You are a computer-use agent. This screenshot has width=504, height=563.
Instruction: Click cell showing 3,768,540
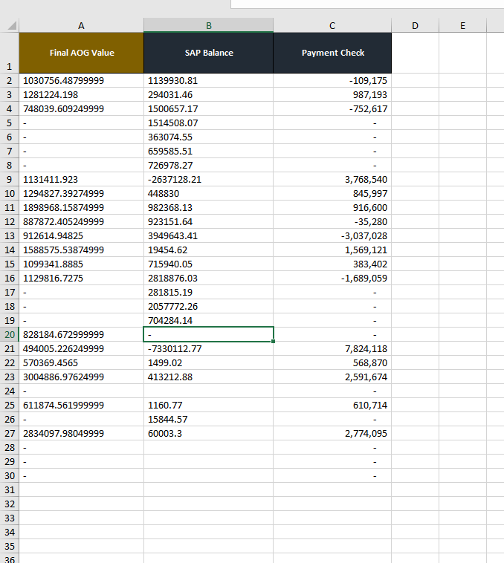[x=332, y=179]
